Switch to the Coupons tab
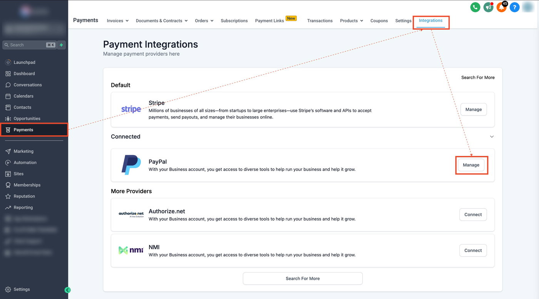Screen dimensions: 539x299 click(379, 21)
